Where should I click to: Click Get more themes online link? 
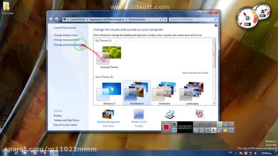(195, 73)
